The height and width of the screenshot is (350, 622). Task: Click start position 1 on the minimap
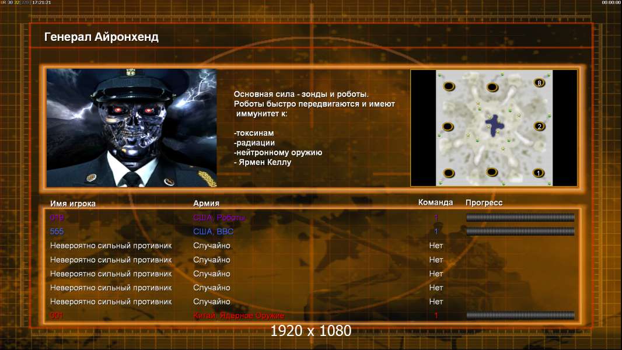539,173
